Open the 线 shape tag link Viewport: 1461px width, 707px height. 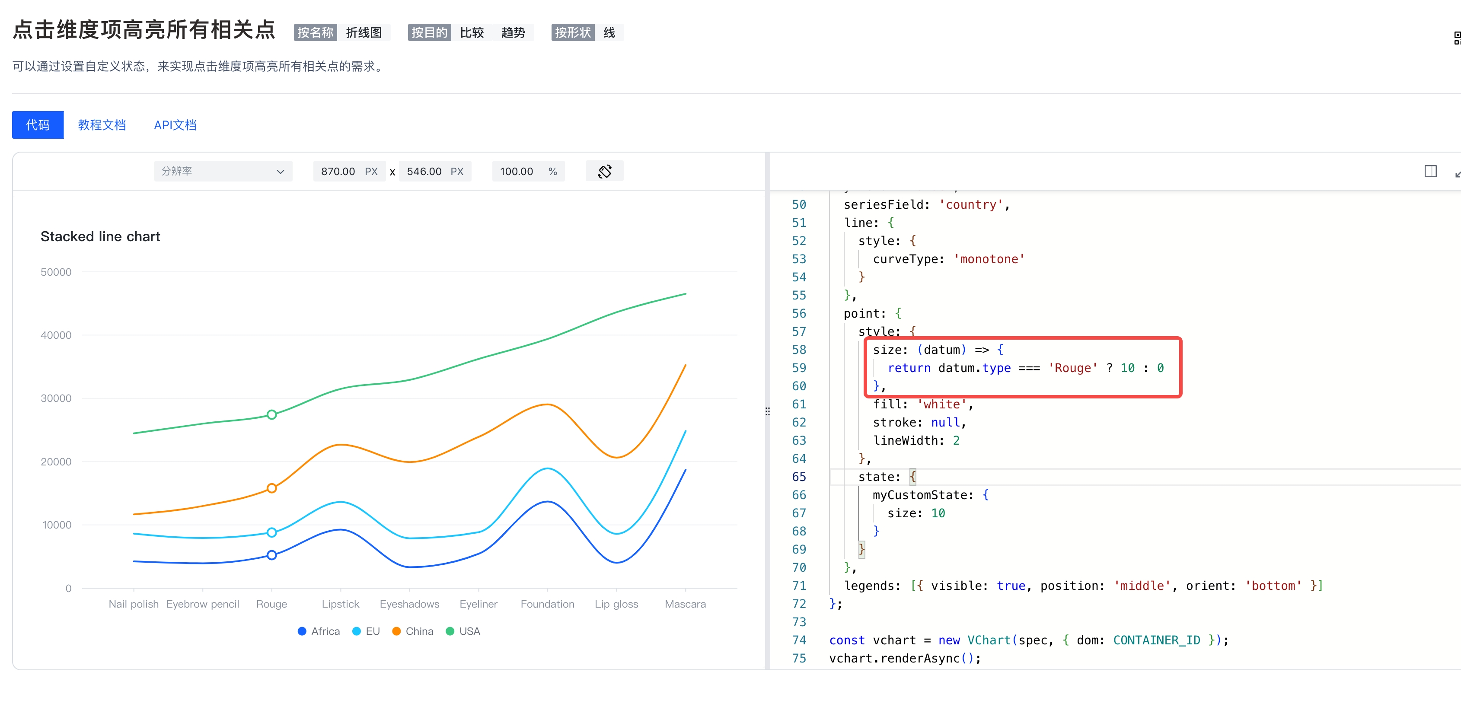(x=609, y=32)
